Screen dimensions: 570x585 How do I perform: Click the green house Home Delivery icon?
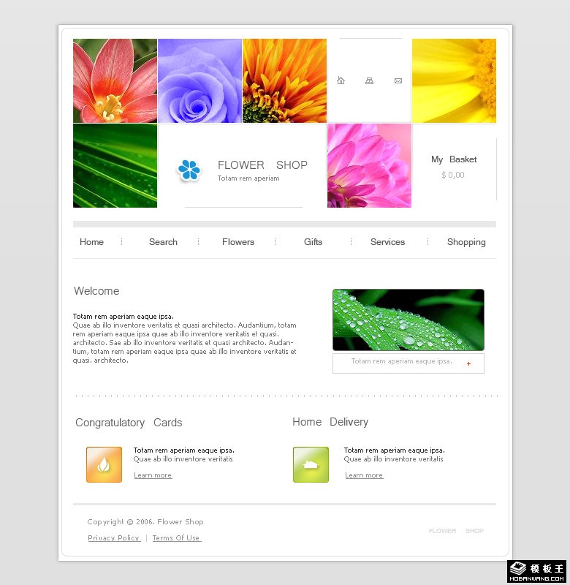pyautogui.click(x=311, y=464)
